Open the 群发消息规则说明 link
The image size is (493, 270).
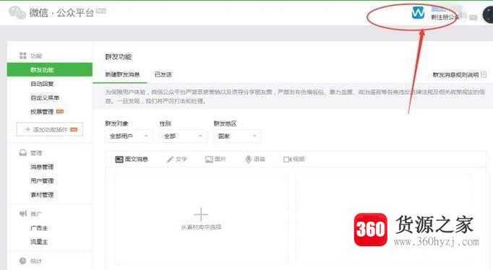point(455,75)
